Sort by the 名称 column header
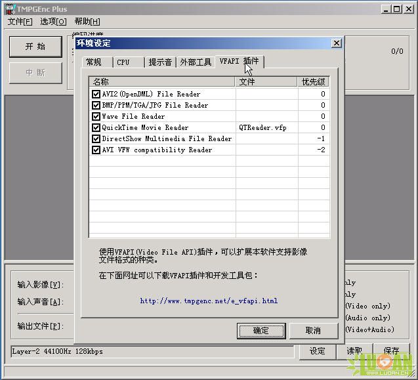 tap(162, 82)
